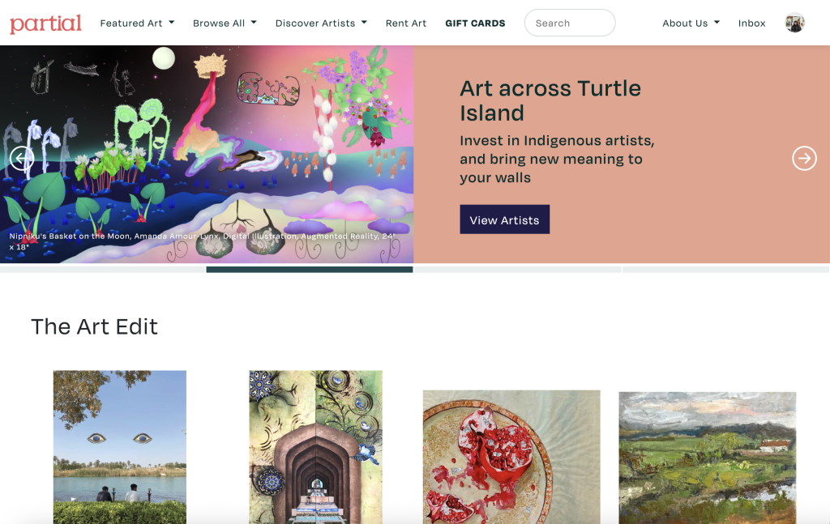Expand the Featured Art dropdown
This screenshot has height=524, width=830.
click(137, 23)
